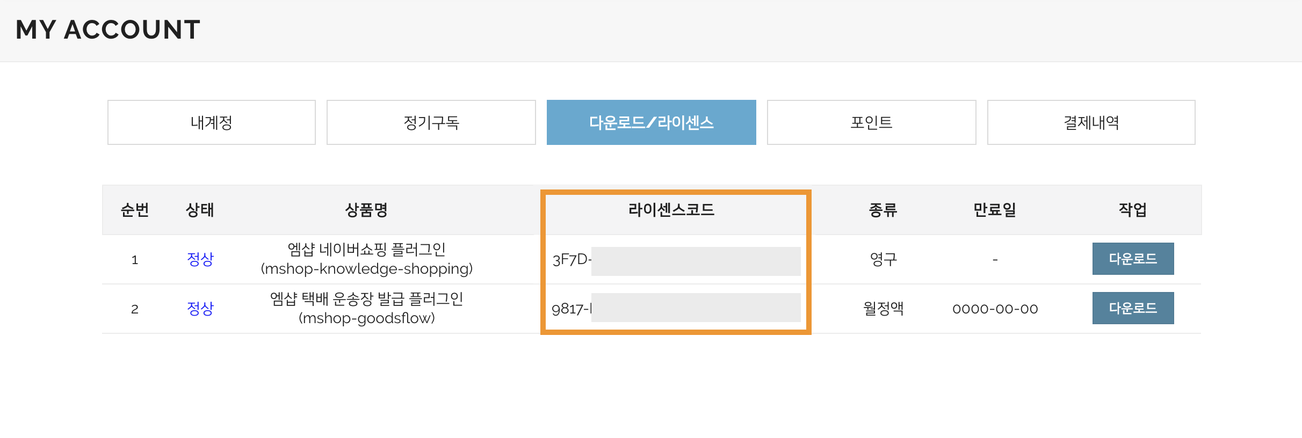The height and width of the screenshot is (438, 1302).
Task: Switch to the 정기구독 tab
Action: [x=431, y=122]
